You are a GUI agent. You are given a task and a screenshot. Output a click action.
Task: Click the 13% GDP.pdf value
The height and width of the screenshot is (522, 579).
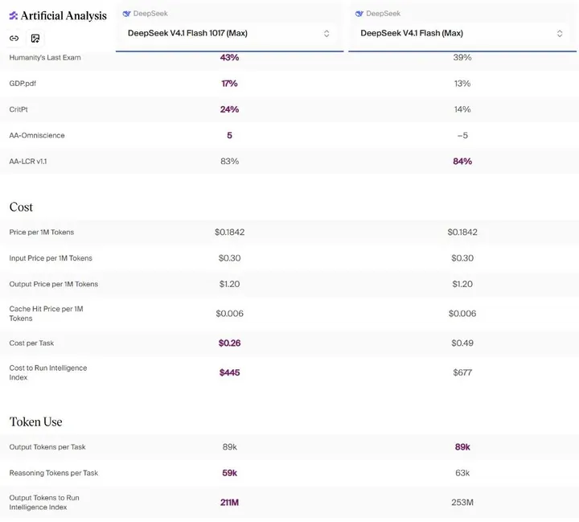pos(462,84)
